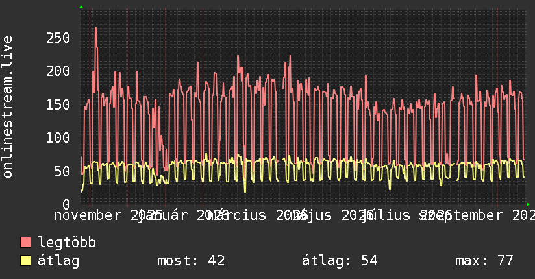The height and width of the screenshot is (279, 535).
Task: Click the 0 y-axis tick label
Action: (x=66, y=204)
